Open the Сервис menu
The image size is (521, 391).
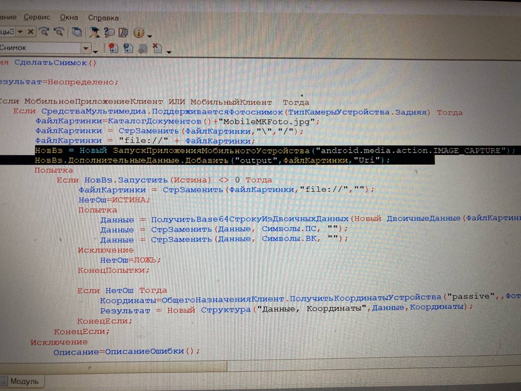37,17
